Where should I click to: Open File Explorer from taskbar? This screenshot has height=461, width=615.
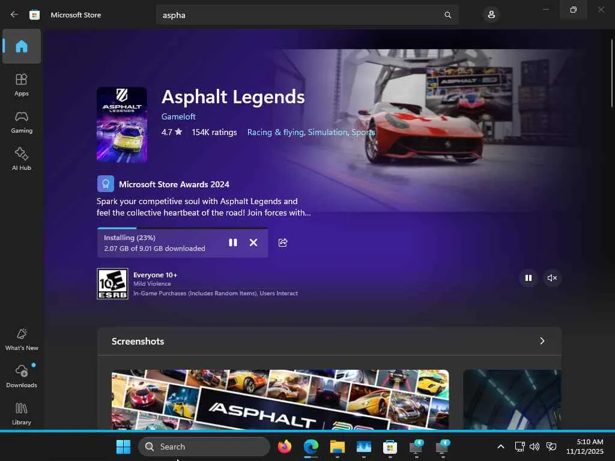pyautogui.click(x=338, y=447)
